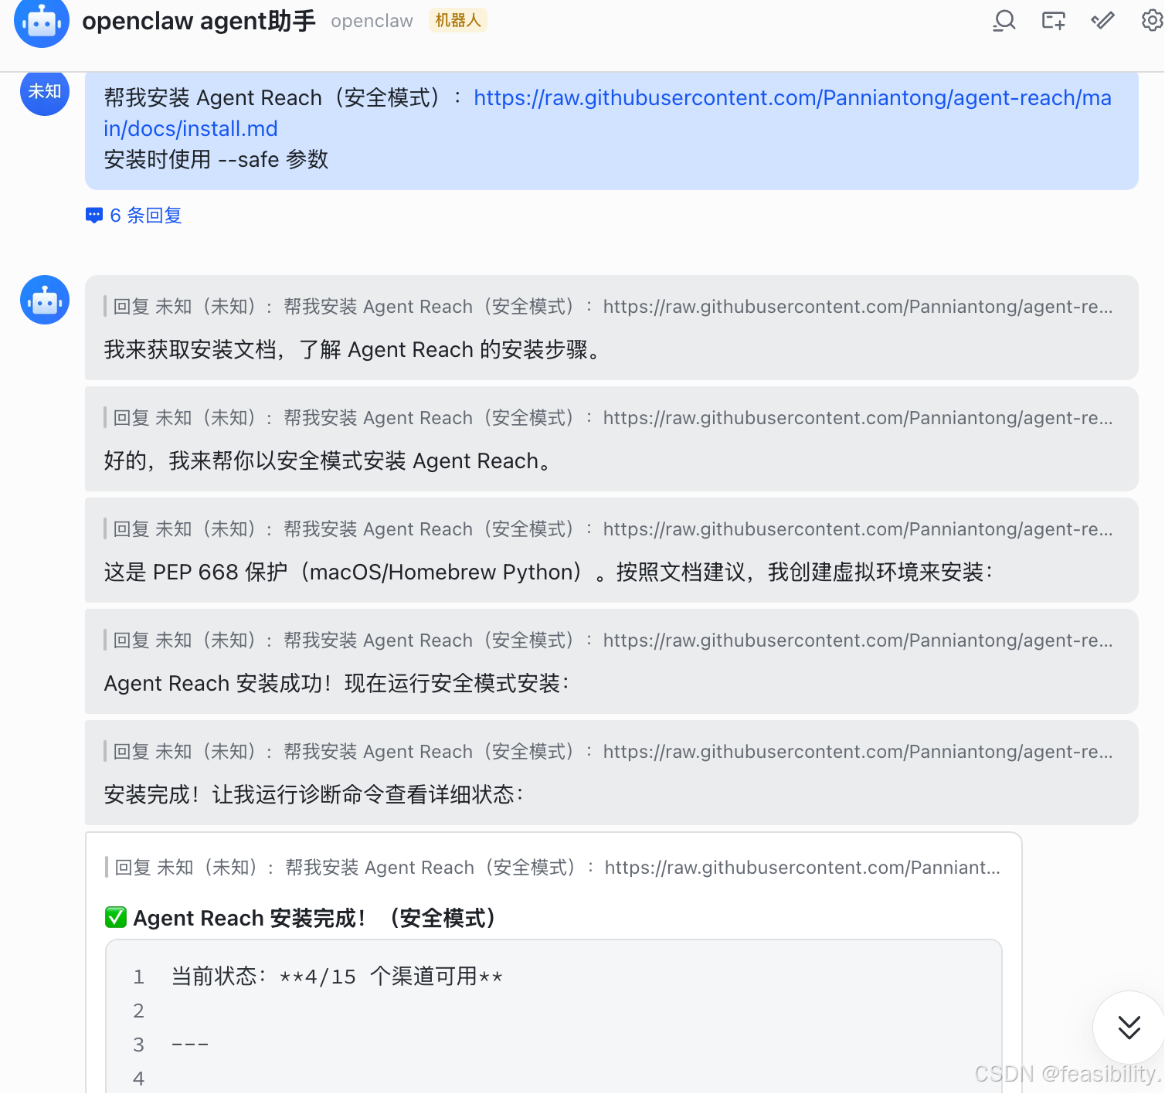Click the quoted reply header above ✅ Agent Reach 安装完成
The width and height of the screenshot is (1165, 1094).
(553, 868)
